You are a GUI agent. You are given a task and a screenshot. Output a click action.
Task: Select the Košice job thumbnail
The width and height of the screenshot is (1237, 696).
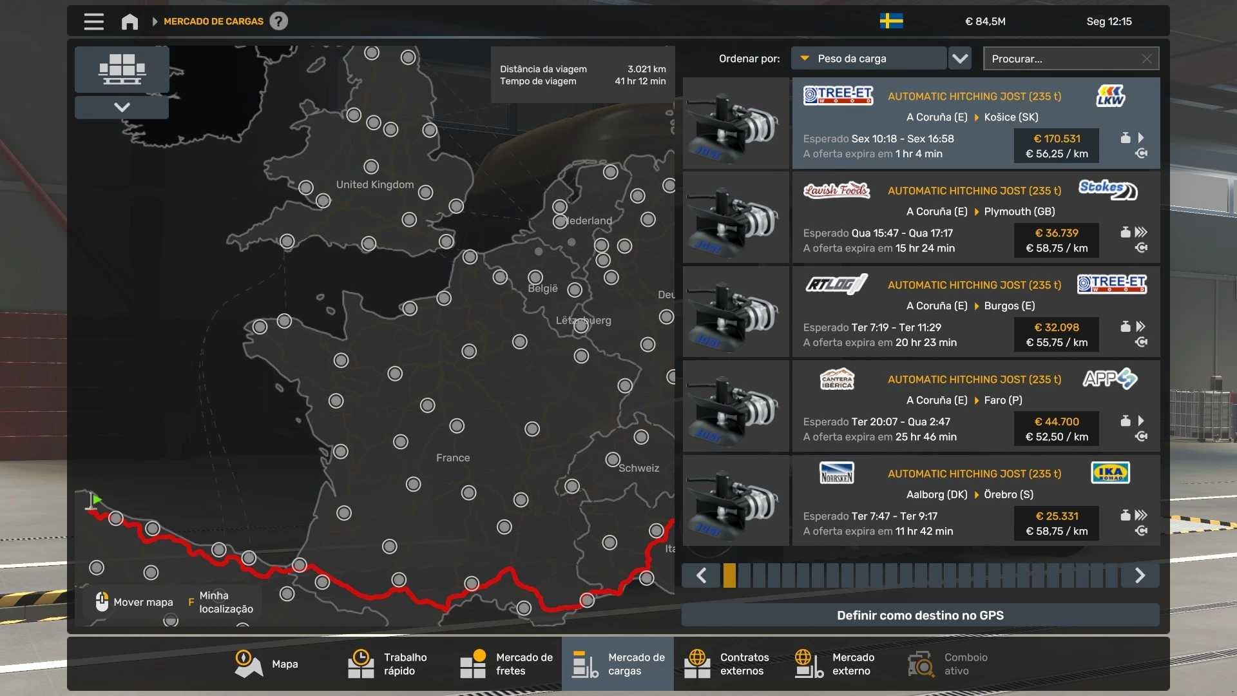point(736,123)
